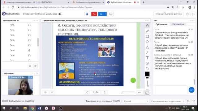Image resolution: width=198 pixels, height=111 pixels.
Task: Open the Windows Start menu
Action: point(4,108)
